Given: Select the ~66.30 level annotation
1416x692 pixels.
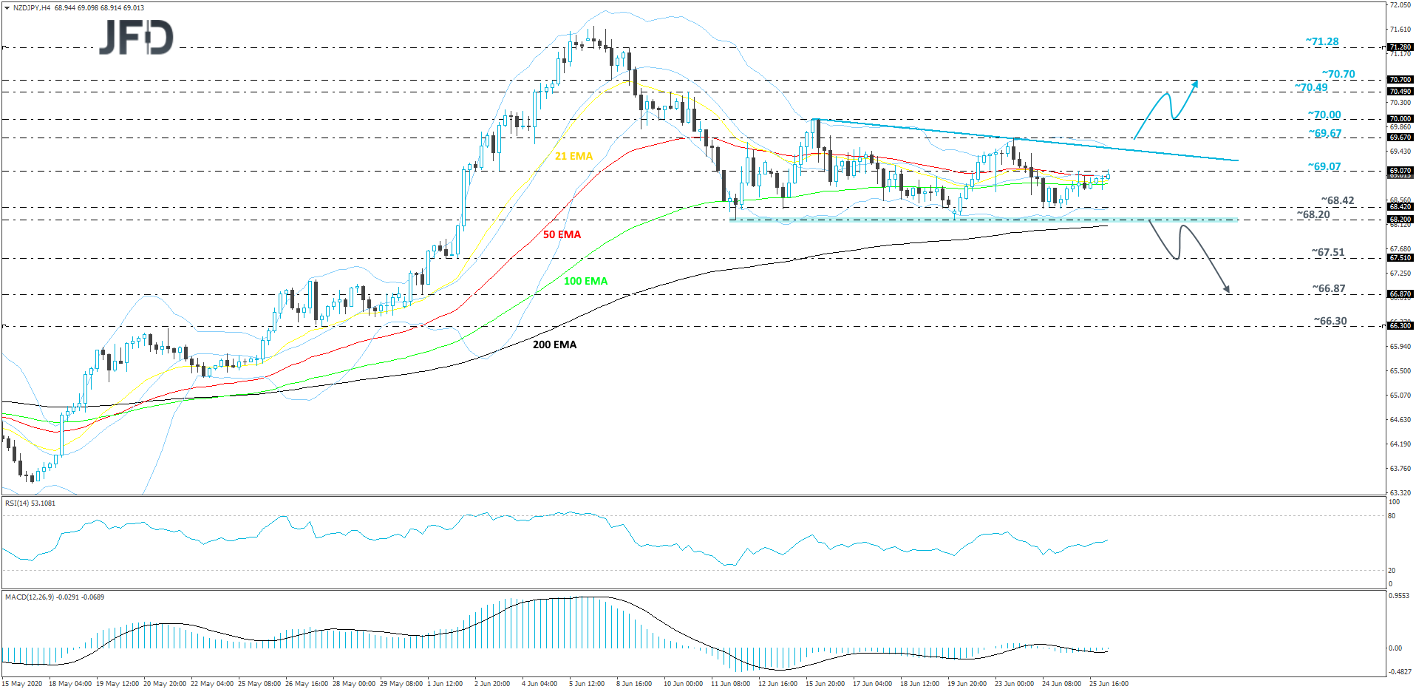Looking at the screenshot, I should [x=1330, y=321].
